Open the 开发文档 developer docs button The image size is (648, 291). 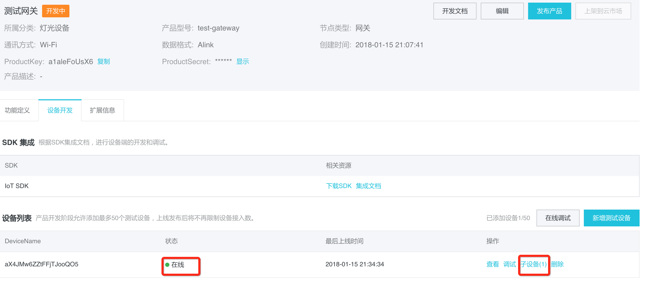(455, 11)
